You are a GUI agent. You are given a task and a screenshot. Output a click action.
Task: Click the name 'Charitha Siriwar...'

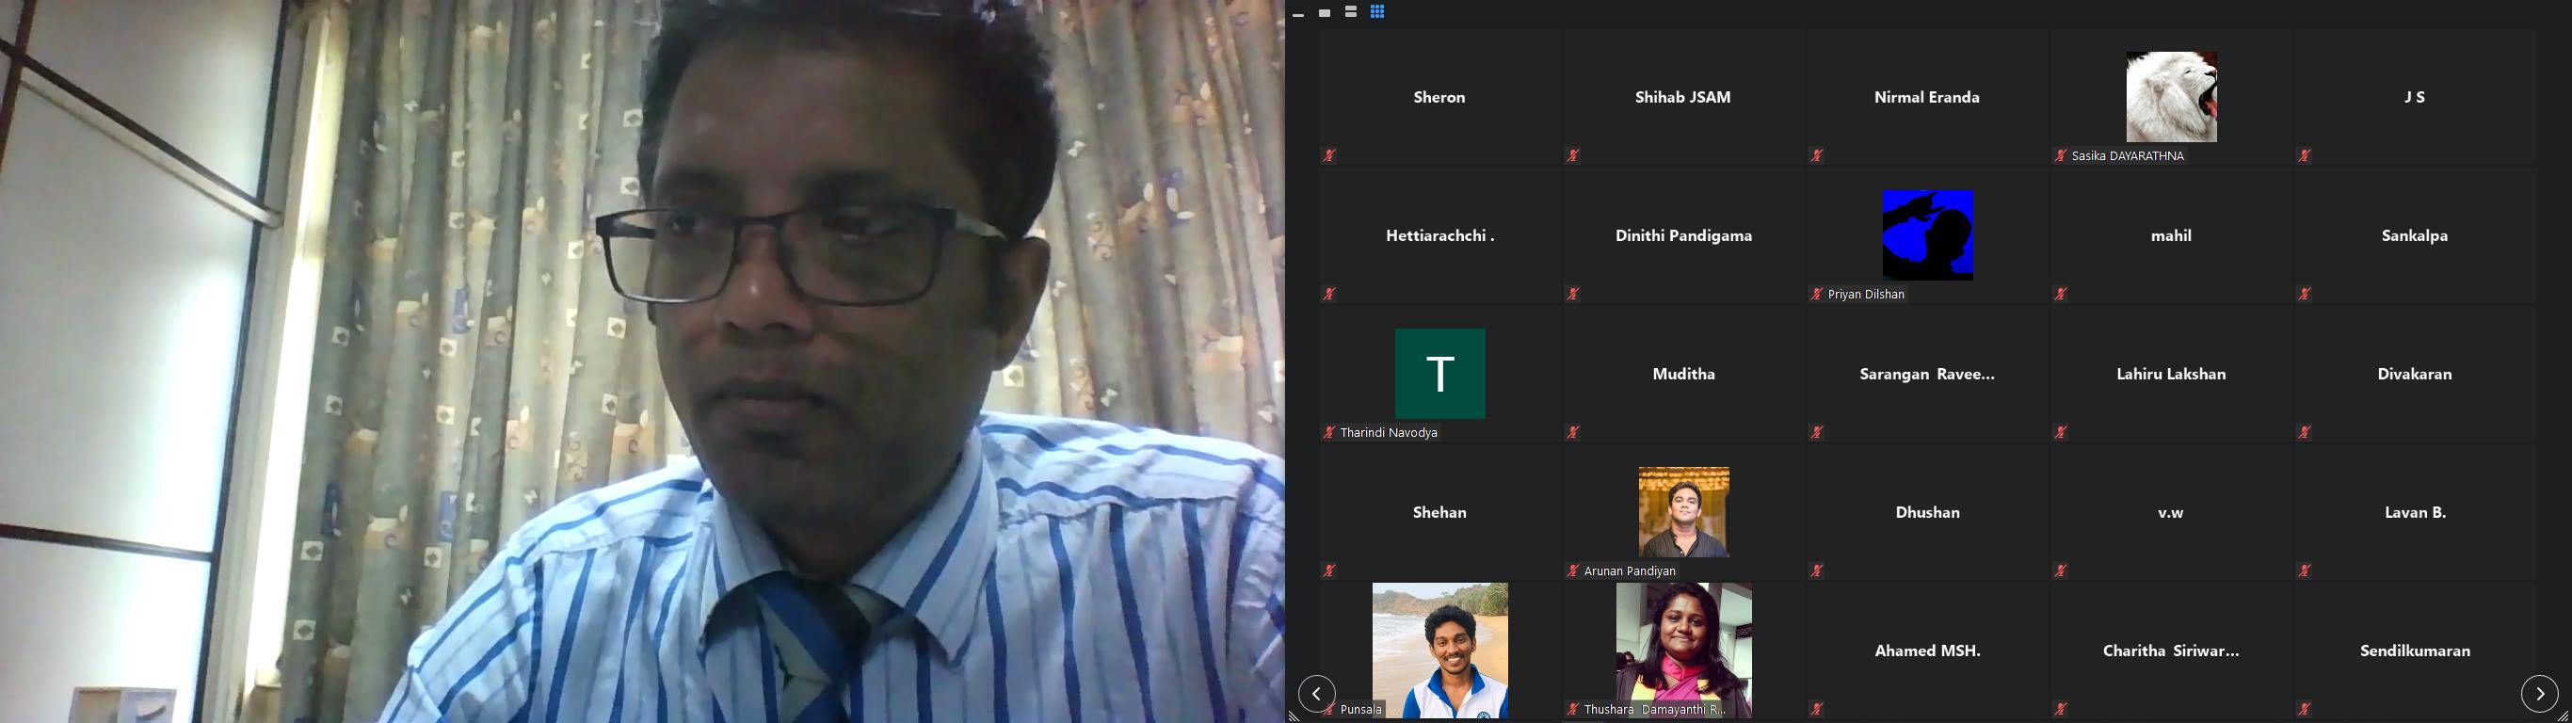(x=2171, y=651)
